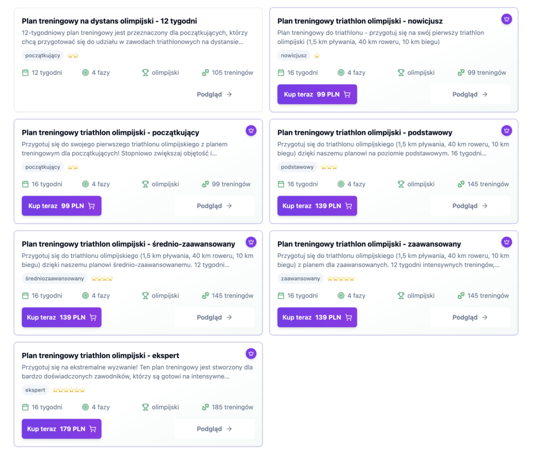
Task: Select the 'ekspert' level tag
Action: pos(35,390)
